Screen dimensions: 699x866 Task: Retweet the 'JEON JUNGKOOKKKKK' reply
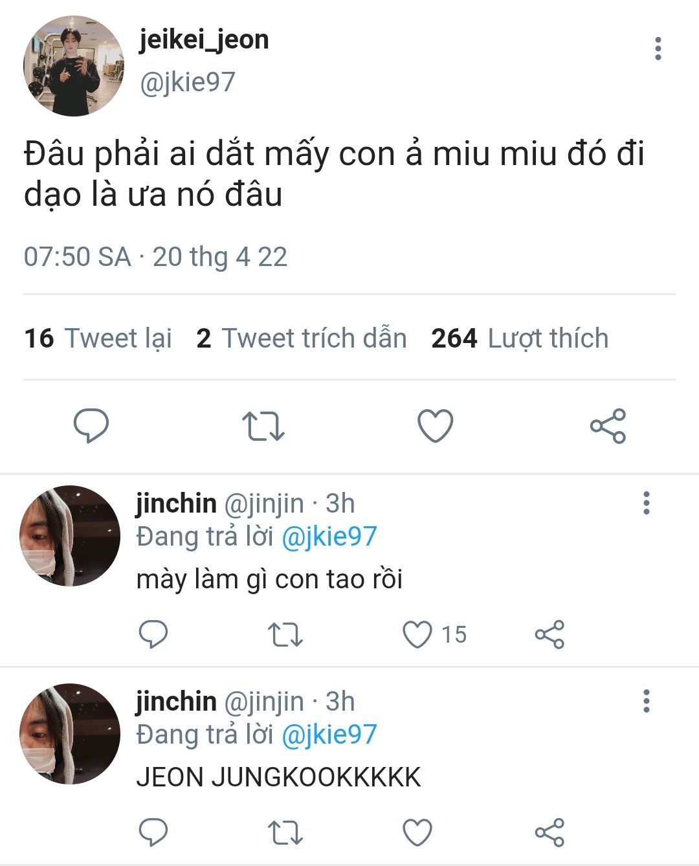285,832
